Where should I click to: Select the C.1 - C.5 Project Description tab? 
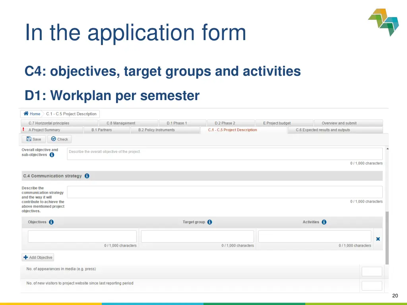click(244, 130)
